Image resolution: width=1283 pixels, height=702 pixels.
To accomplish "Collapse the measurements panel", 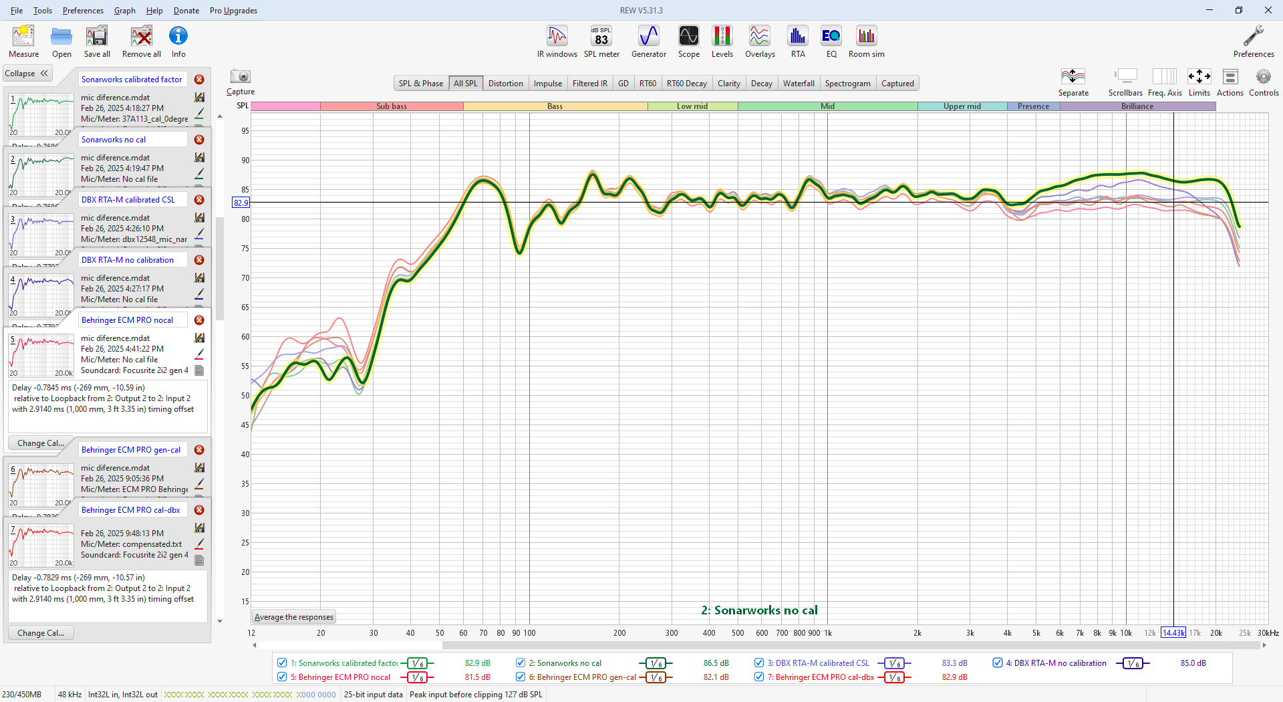I will pyautogui.click(x=27, y=74).
